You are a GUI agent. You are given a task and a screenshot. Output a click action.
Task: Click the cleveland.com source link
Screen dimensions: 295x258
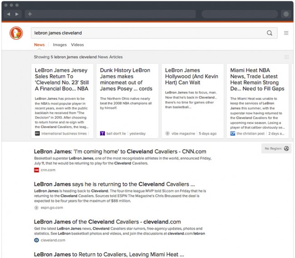coord(53,240)
